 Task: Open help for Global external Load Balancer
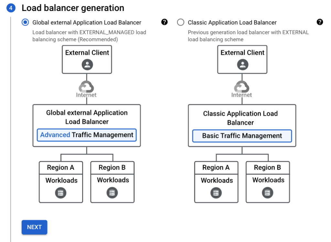pos(164,22)
